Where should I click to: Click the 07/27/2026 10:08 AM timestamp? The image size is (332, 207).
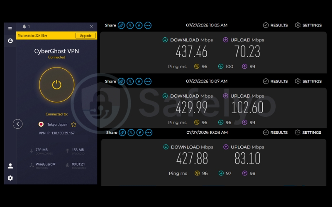pyautogui.click(x=207, y=132)
